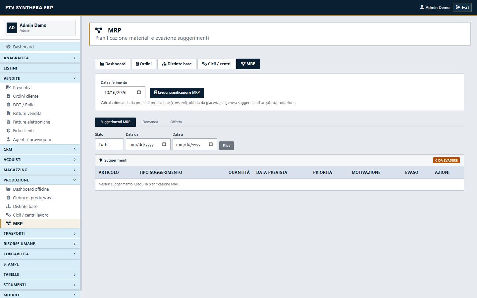Open LISTINI in the sidebar
477x298 pixels.
40,68
